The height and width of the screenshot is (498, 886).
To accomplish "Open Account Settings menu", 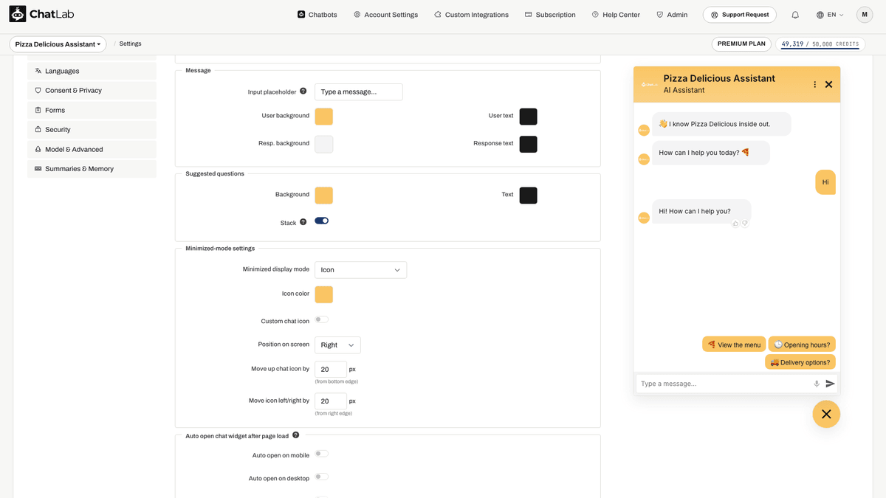I will pyautogui.click(x=385, y=15).
